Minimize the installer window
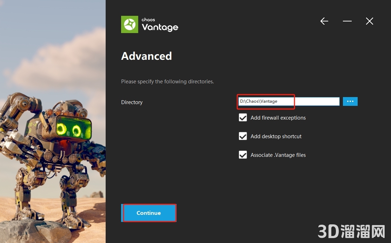Viewport: 391px width, 243px height. click(347, 21)
